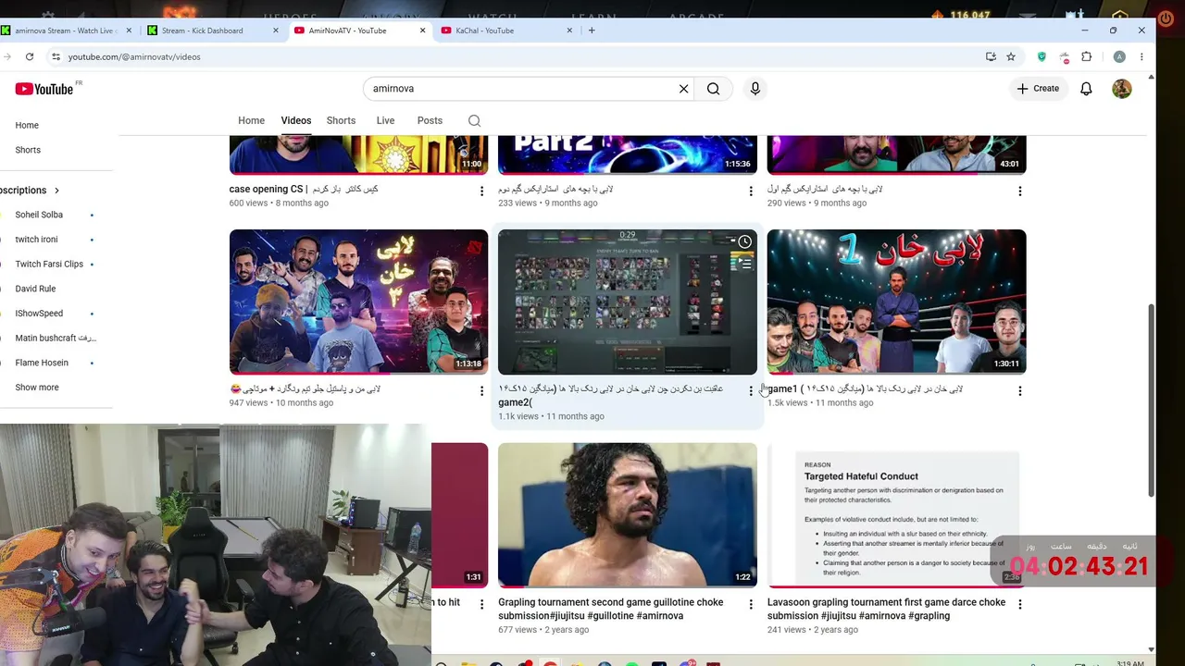This screenshot has width=1185, height=666.
Task: Go to Home in the sidebar
Action: coord(27,125)
